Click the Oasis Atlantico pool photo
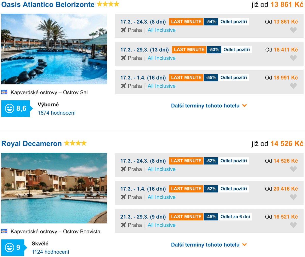 [x=54, y=49]
